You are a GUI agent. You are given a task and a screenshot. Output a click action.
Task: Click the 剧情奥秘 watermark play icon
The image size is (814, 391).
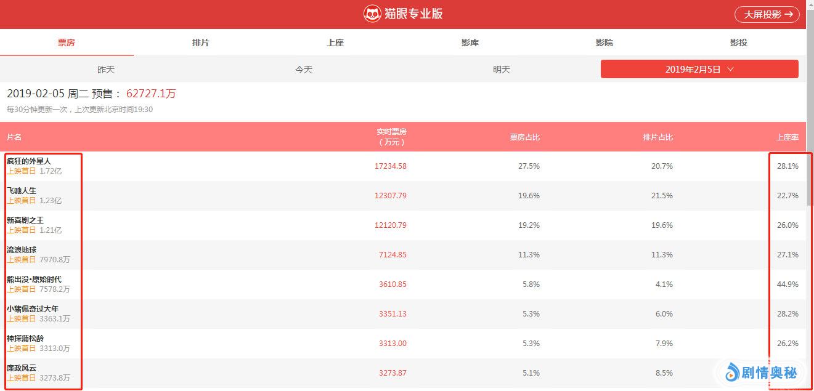tap(731, 372)
